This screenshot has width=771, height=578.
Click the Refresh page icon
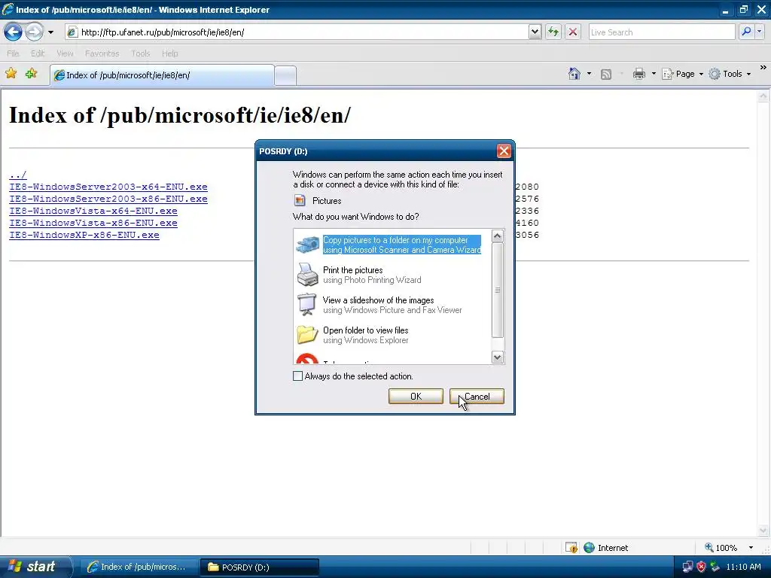(553, 32)
